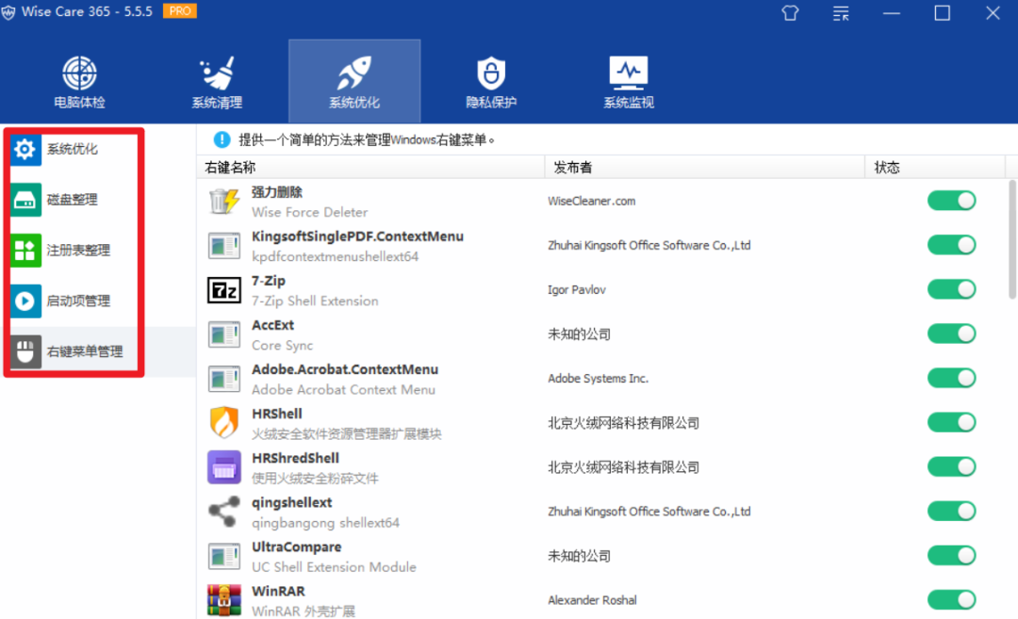The image size is (1018, 619).
Task: Click the vertical scrollbar of the list
Action: 1012,238
